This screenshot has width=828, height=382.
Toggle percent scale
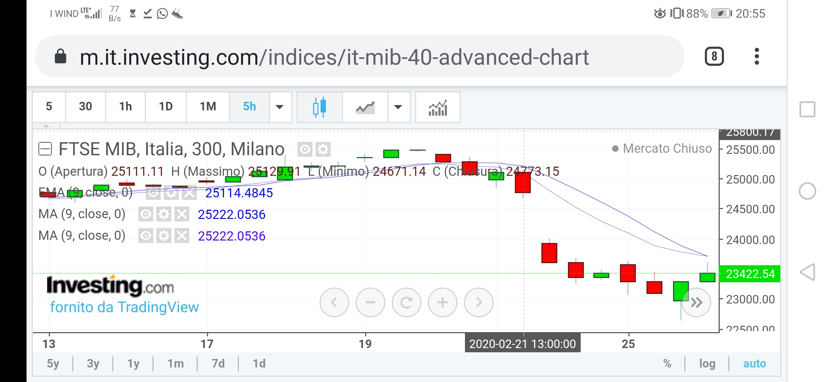point(667,364)
